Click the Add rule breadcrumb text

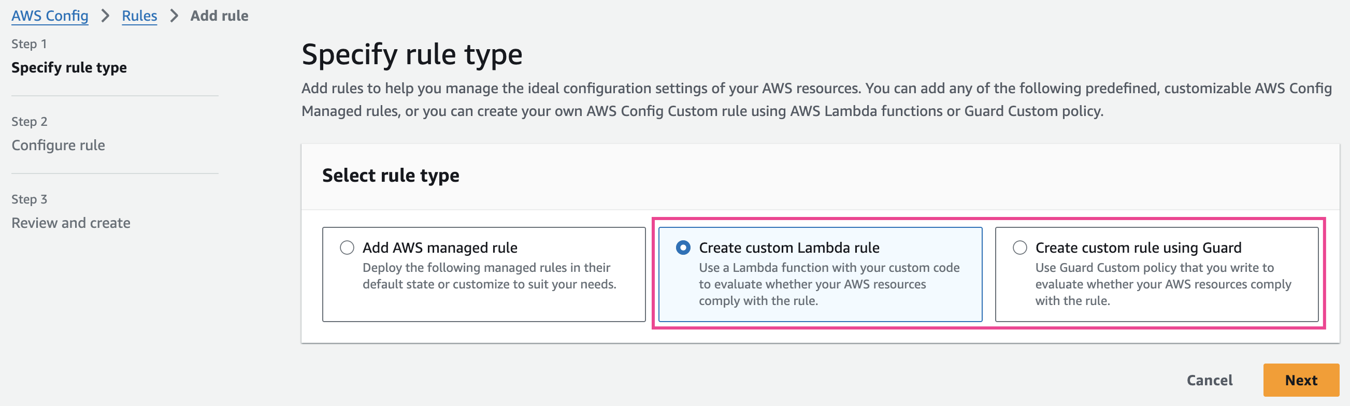219,16
